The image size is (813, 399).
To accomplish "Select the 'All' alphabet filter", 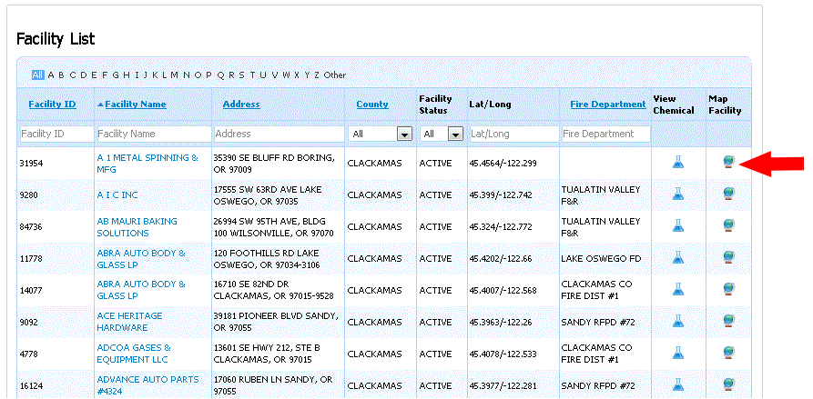I will point(38,75).
